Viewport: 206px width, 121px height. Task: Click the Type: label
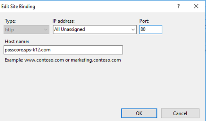coord(10,21)
